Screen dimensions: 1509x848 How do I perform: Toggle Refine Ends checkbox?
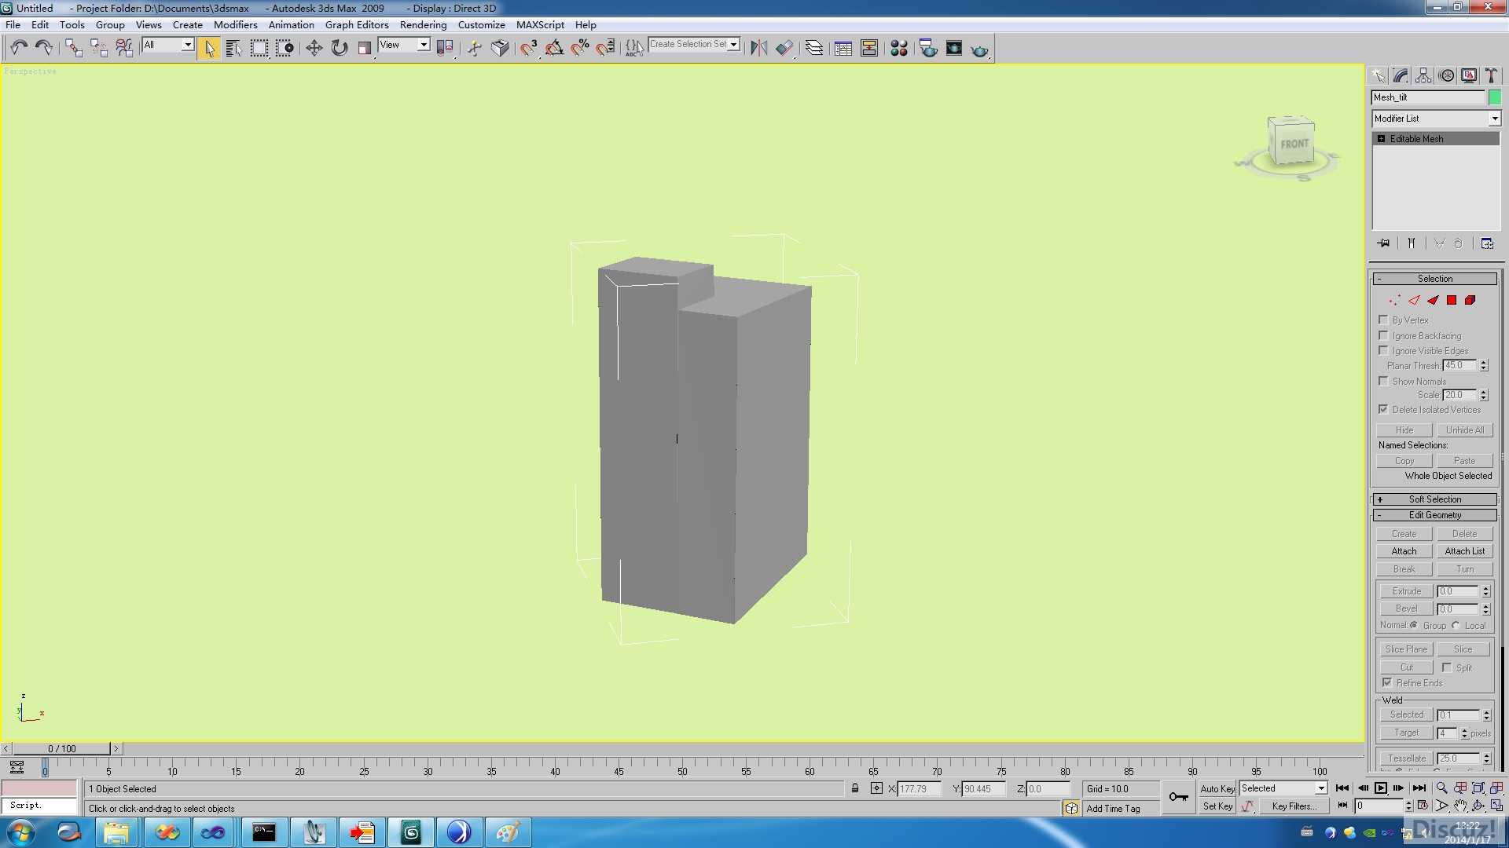click(x=1387, y=682)
